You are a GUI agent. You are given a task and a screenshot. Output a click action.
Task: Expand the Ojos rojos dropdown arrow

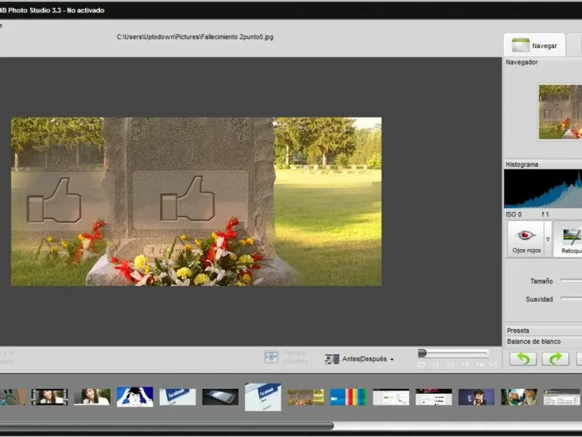click(548, 239)
